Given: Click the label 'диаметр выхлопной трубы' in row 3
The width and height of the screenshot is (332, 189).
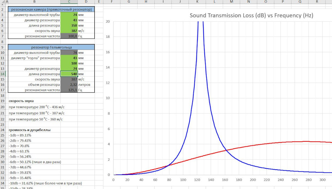Looking at the screenshot, I should (x=37, y=15).
